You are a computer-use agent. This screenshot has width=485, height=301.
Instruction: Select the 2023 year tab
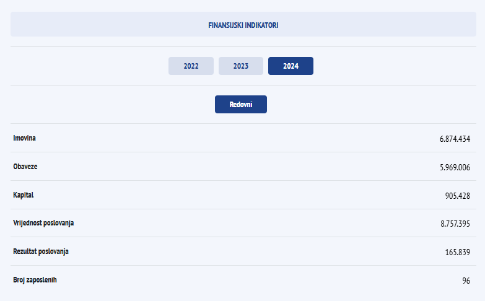click(x=241, y=66)
